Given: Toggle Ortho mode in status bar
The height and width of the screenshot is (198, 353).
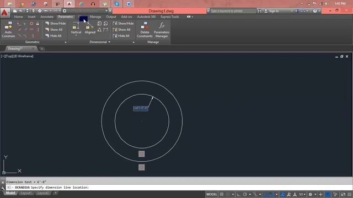Looking at the screenshot, I should pyautogui.click(x=238, y=194).
